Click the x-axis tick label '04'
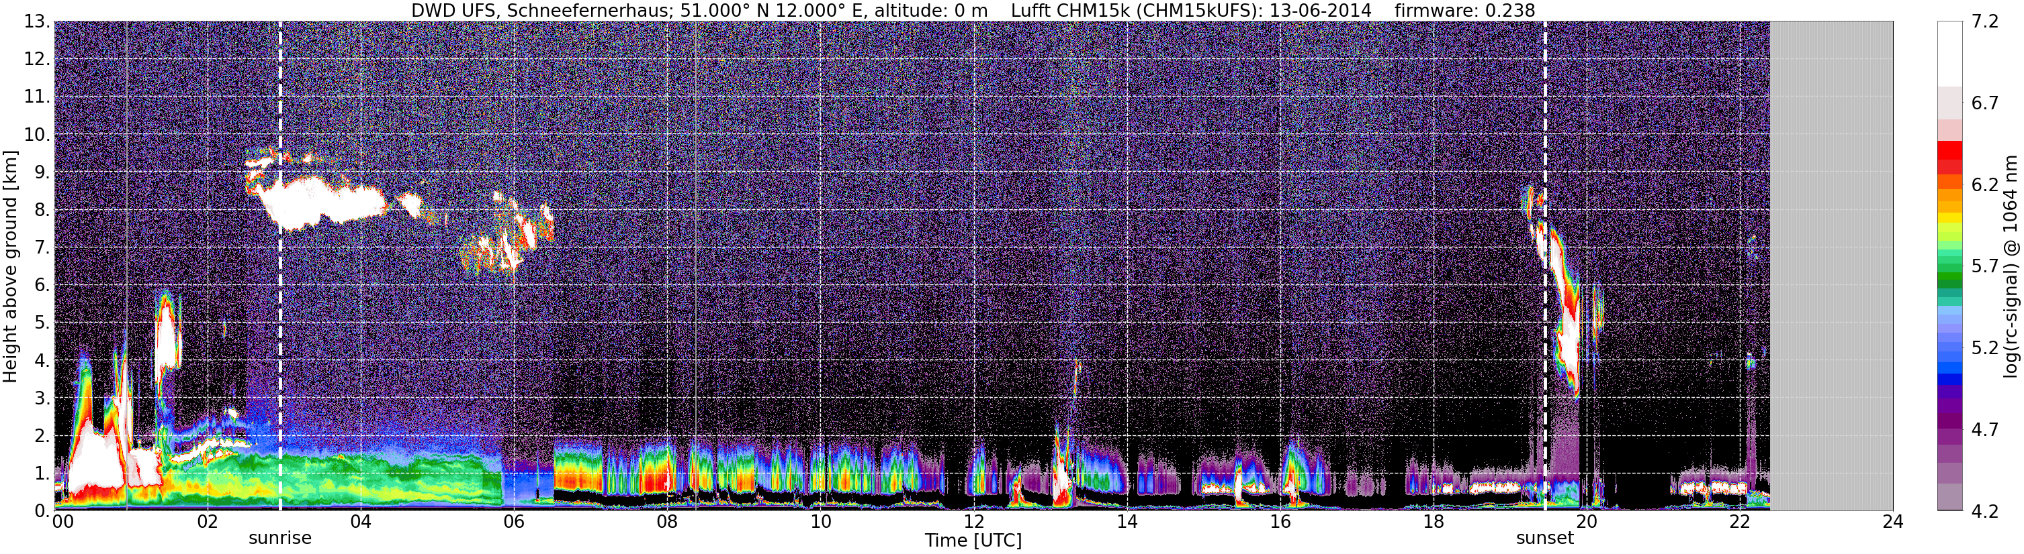Image resolution: width=2024 pixels, height=554 pixels. [361, 522]
